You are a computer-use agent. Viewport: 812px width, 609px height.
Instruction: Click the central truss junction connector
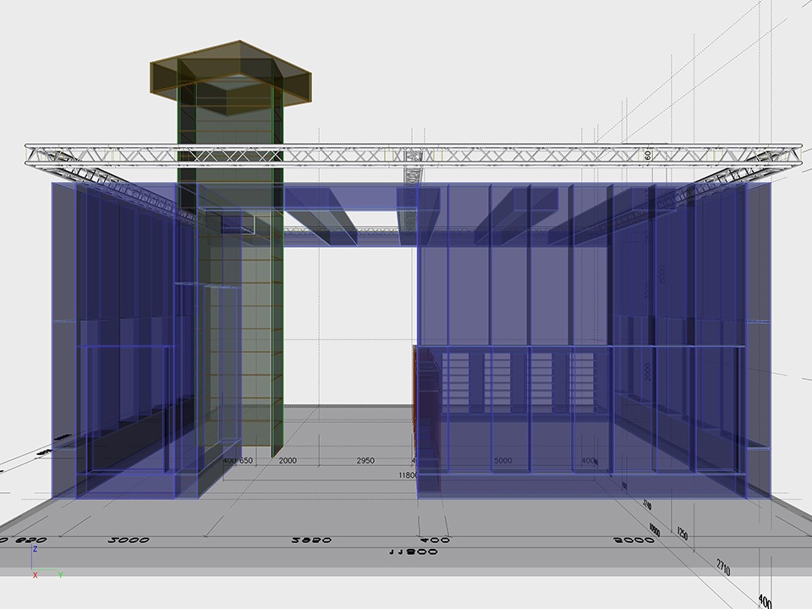click(412, 156)
